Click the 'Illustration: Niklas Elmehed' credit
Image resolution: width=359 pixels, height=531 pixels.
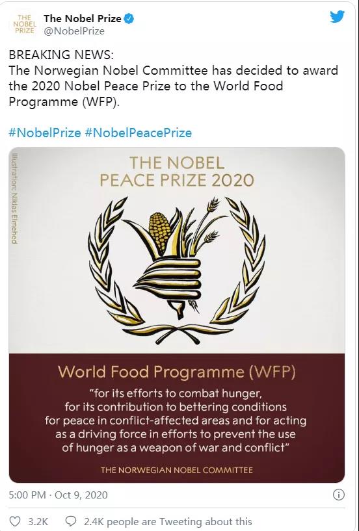[x=14, y=198]
